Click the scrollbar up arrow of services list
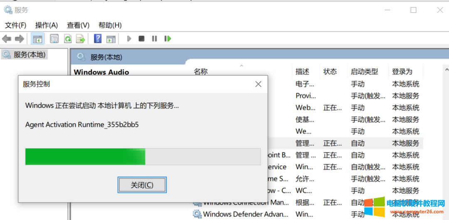Image resolution: width=449 pixels, height=220 pixels. [447, 69]
